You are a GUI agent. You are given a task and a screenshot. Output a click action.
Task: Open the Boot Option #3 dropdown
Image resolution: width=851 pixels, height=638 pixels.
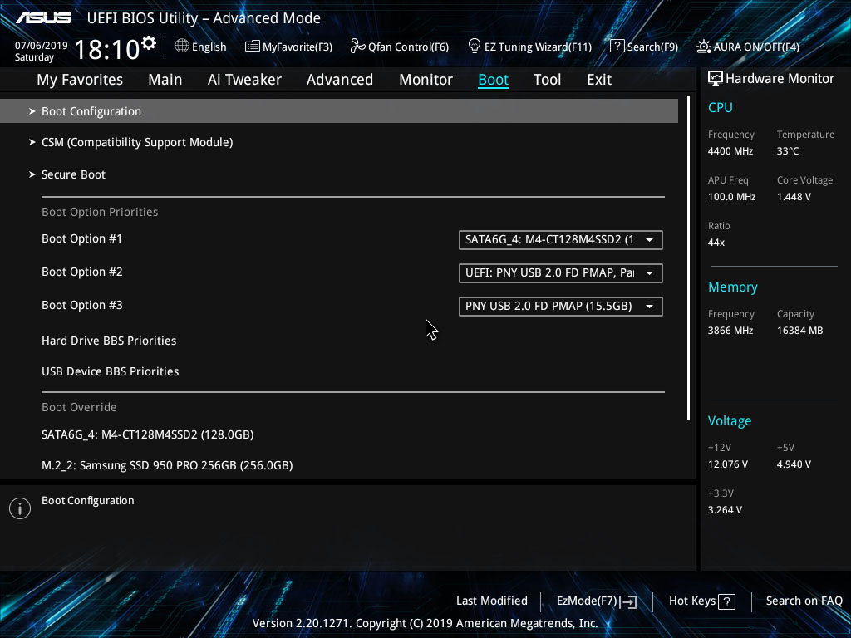pos(561,306)
